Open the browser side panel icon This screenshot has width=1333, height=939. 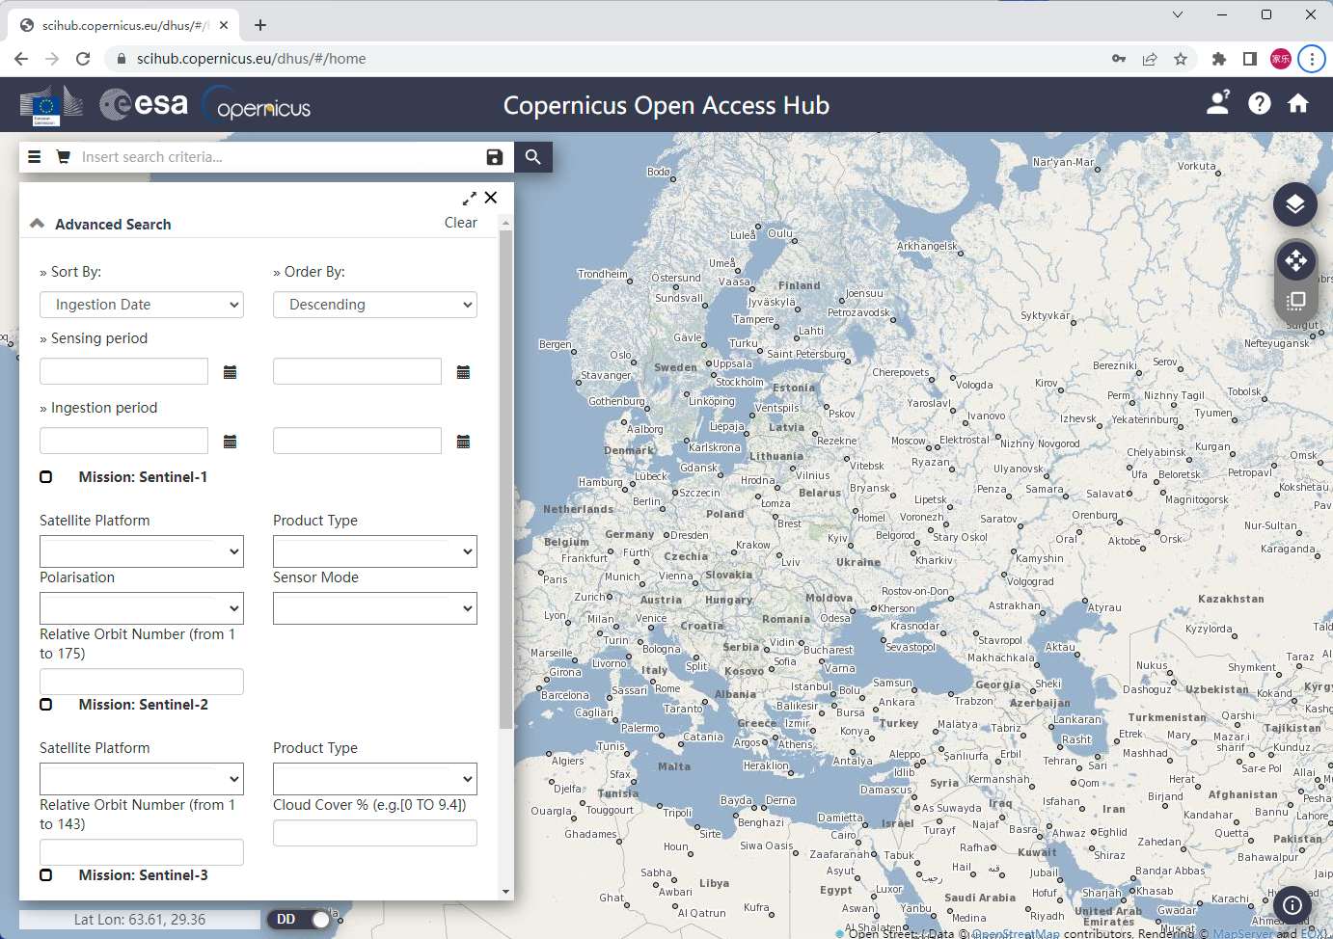point(1250,59)
